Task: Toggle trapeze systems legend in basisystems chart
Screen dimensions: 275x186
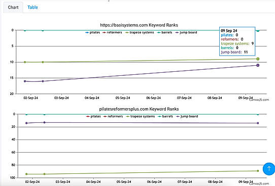Action: [x=140, y=32]
